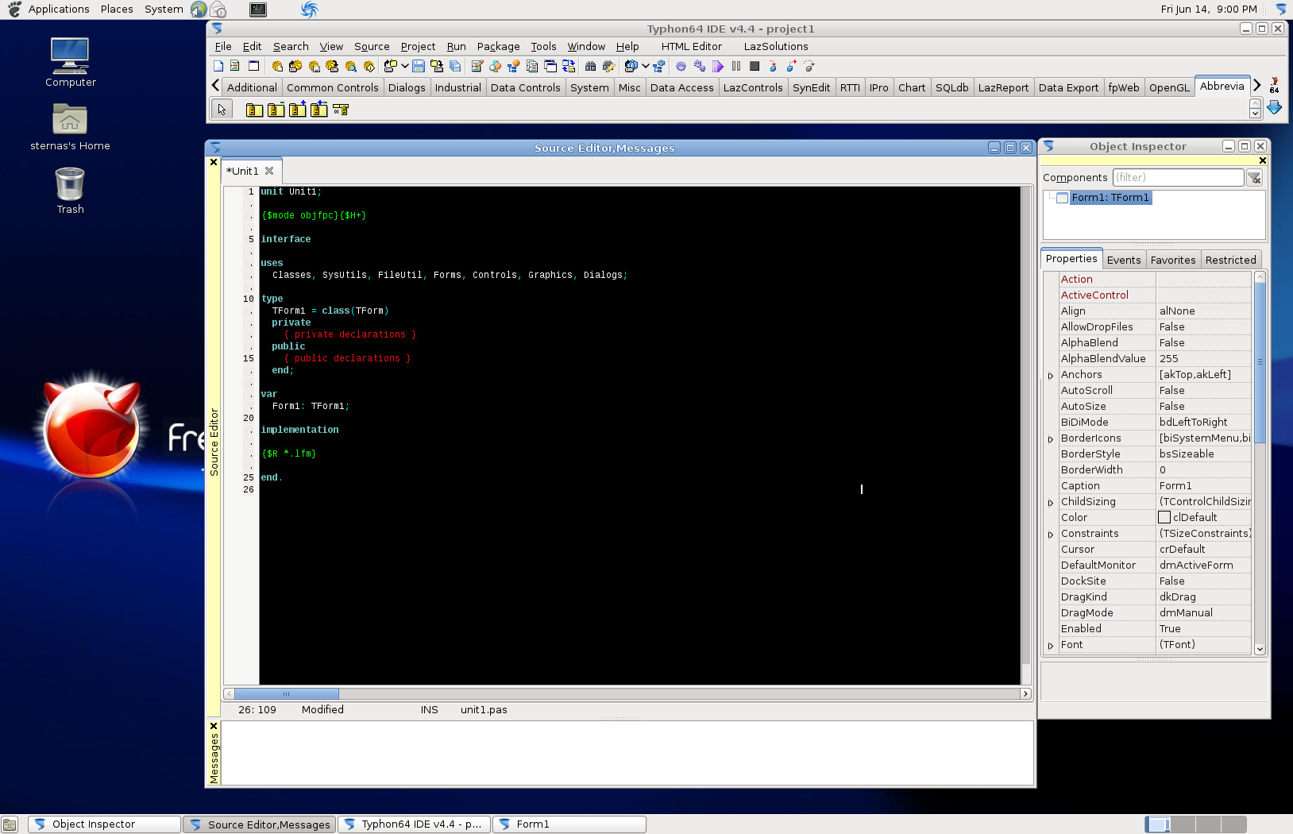Viewport: 1293px width, 834px height.
Task: Expand the BorderIcons property
Action: pos(1050,439)
